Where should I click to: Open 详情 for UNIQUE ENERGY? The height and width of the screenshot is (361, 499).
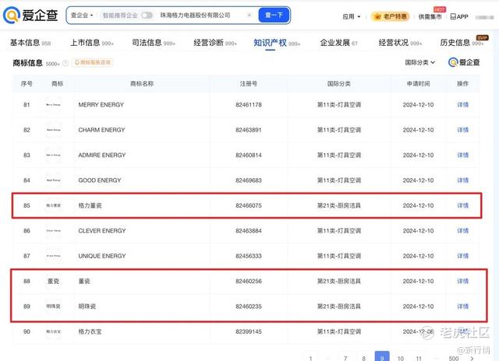coord(462,256)
